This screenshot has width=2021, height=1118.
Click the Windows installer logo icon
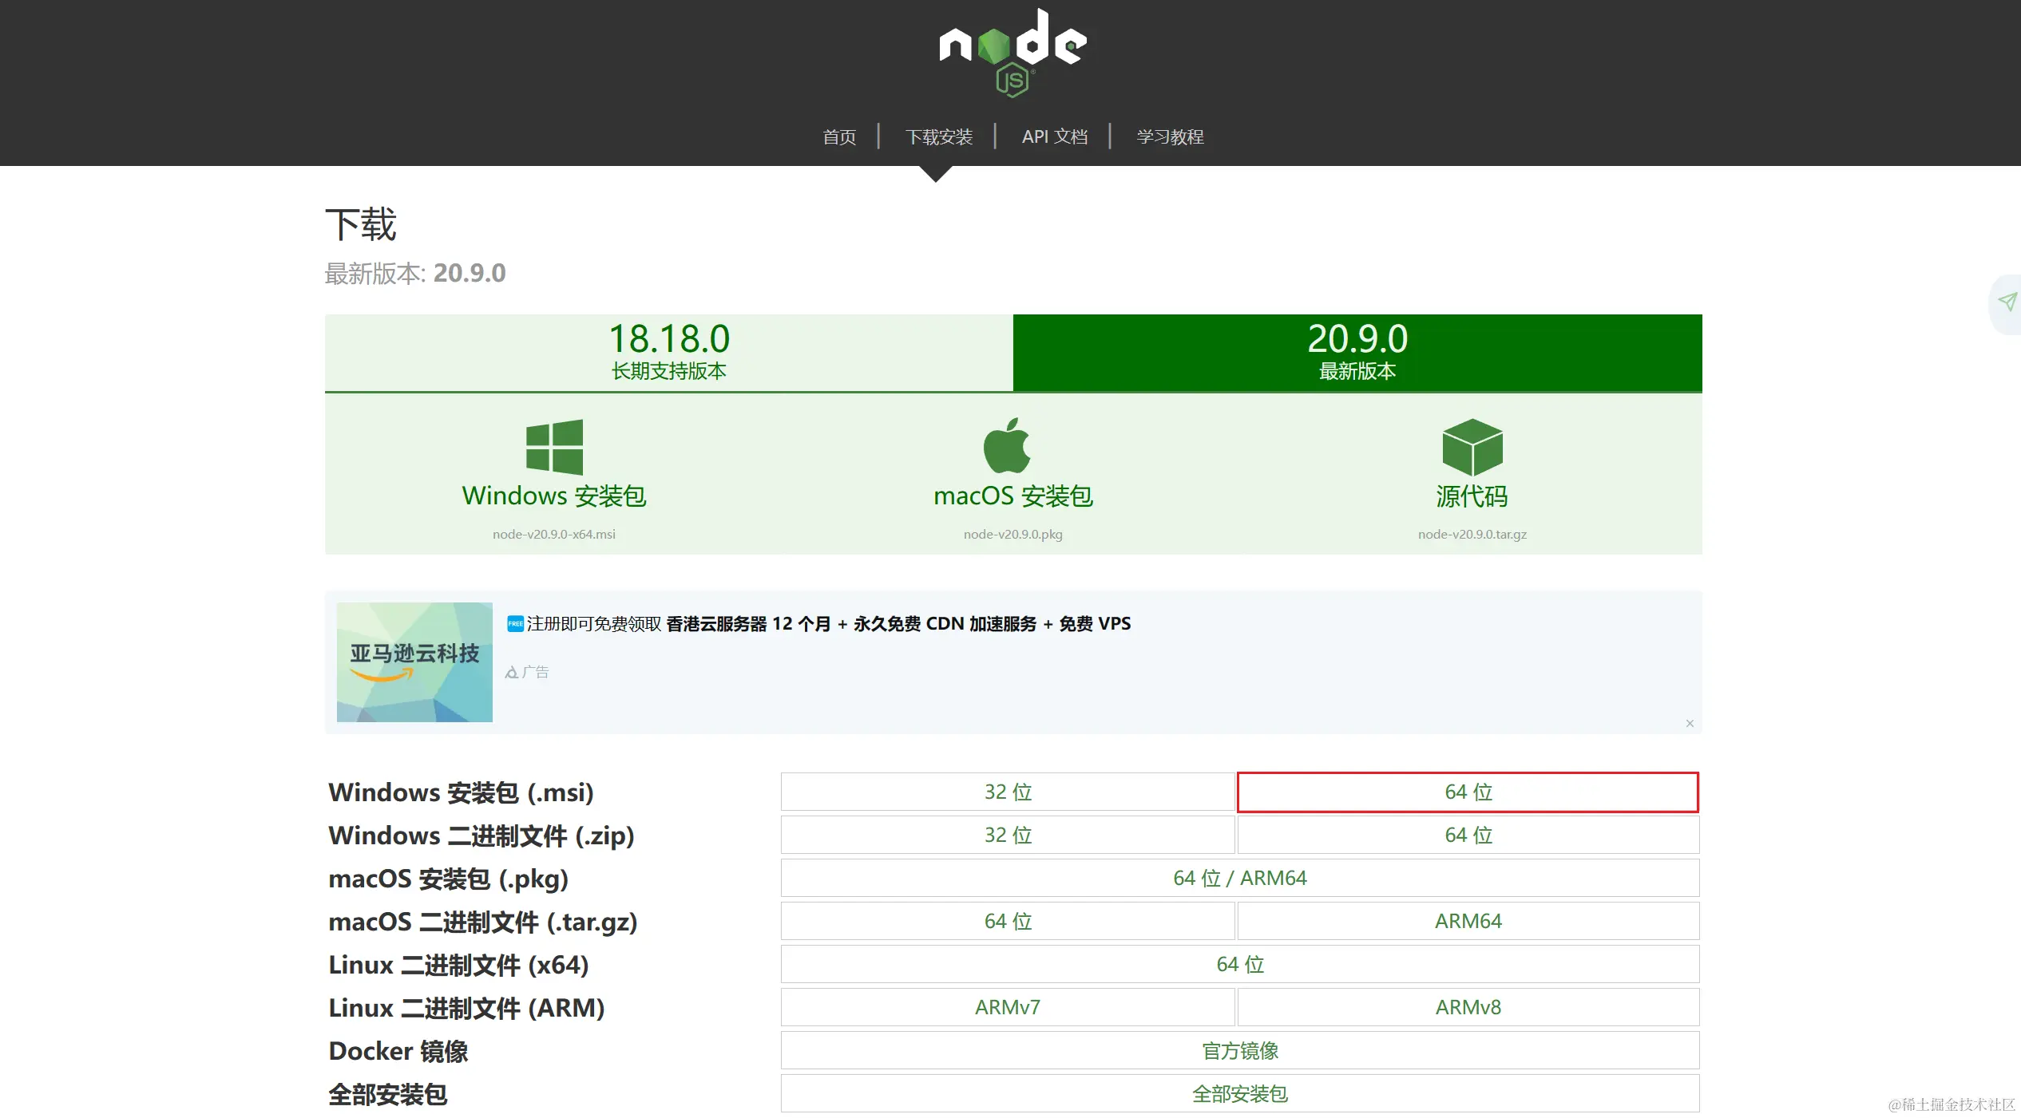coord(554,447)
